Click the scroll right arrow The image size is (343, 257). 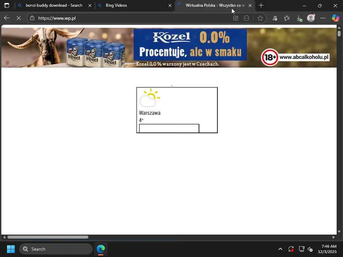pos(334,237)
